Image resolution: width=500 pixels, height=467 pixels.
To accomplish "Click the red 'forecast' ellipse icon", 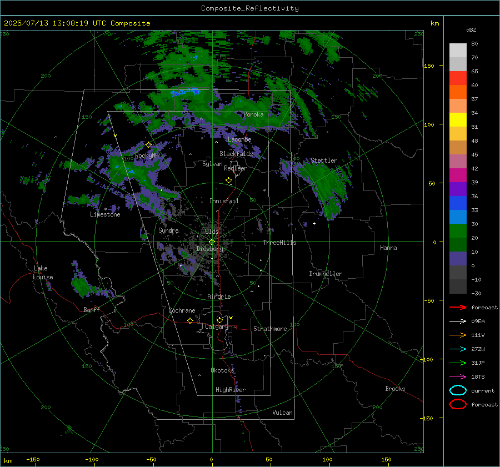I will pyautogui.click(x=458, y=404).
